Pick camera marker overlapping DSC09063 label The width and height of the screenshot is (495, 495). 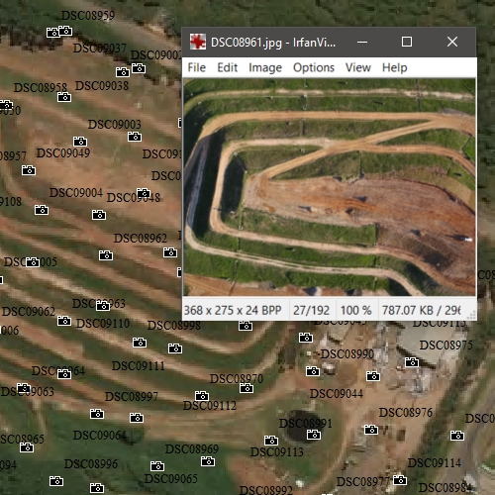(x=24, y=388)
